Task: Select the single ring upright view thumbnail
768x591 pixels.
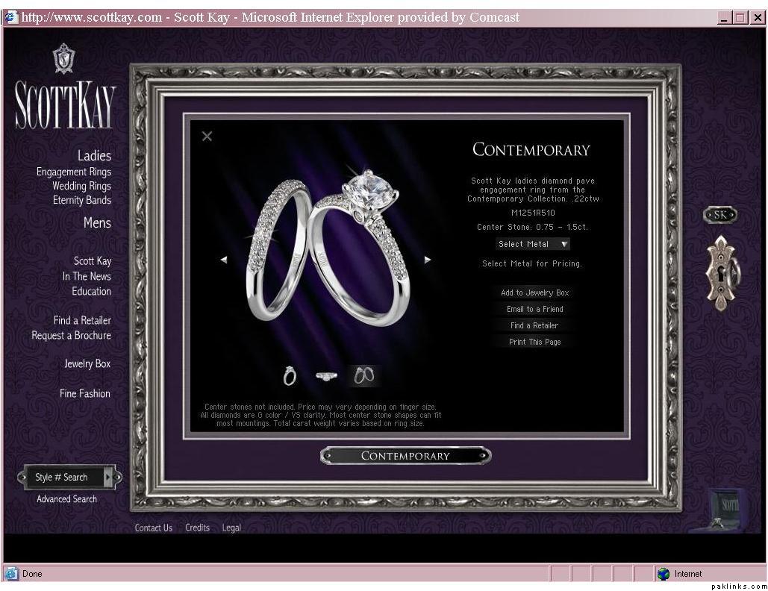Action: [290, 376]
